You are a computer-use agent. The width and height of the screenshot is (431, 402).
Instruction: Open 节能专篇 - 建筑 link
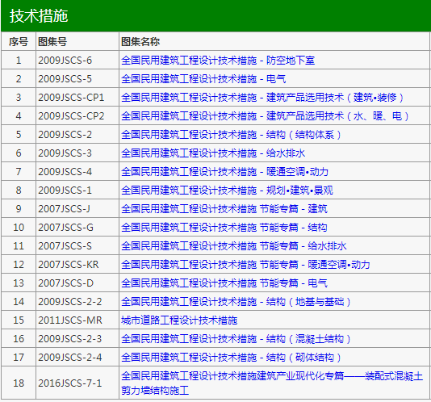[224, 209]
